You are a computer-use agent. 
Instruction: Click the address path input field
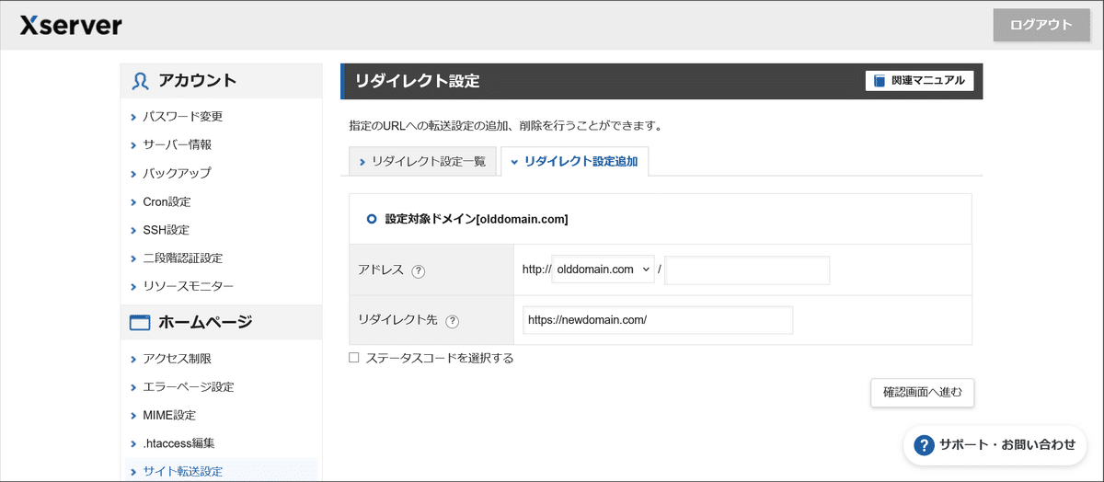point(747,270)
